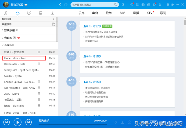Create a new playlist file icon
This screenshot has height=128, width=186.
coord(53,24)
